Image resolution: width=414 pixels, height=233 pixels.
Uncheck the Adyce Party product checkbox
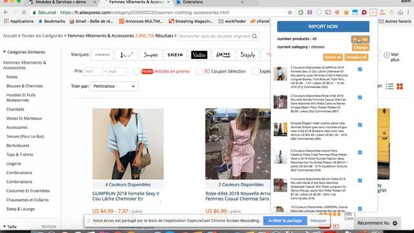point(360,153)
